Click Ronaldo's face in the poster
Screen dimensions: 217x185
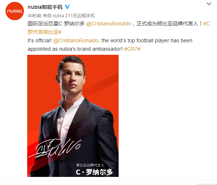click(72, 78)
